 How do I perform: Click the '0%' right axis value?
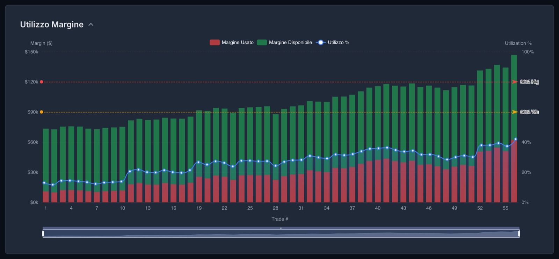click(x=525, y=202)
